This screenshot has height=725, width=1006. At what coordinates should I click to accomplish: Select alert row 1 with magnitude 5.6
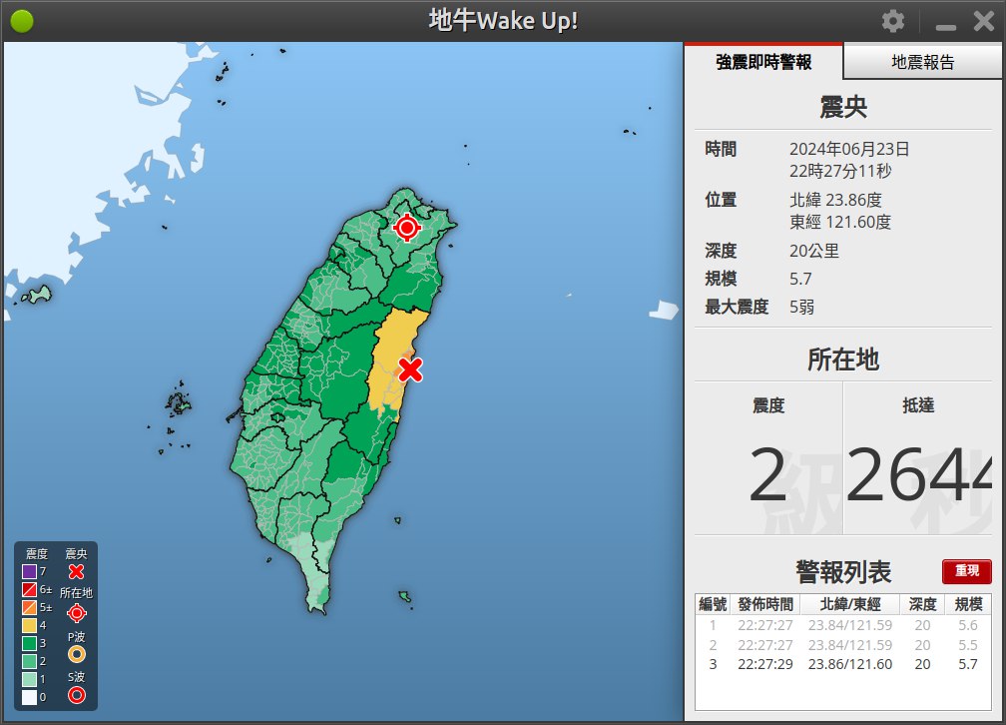tap(843, 625)
